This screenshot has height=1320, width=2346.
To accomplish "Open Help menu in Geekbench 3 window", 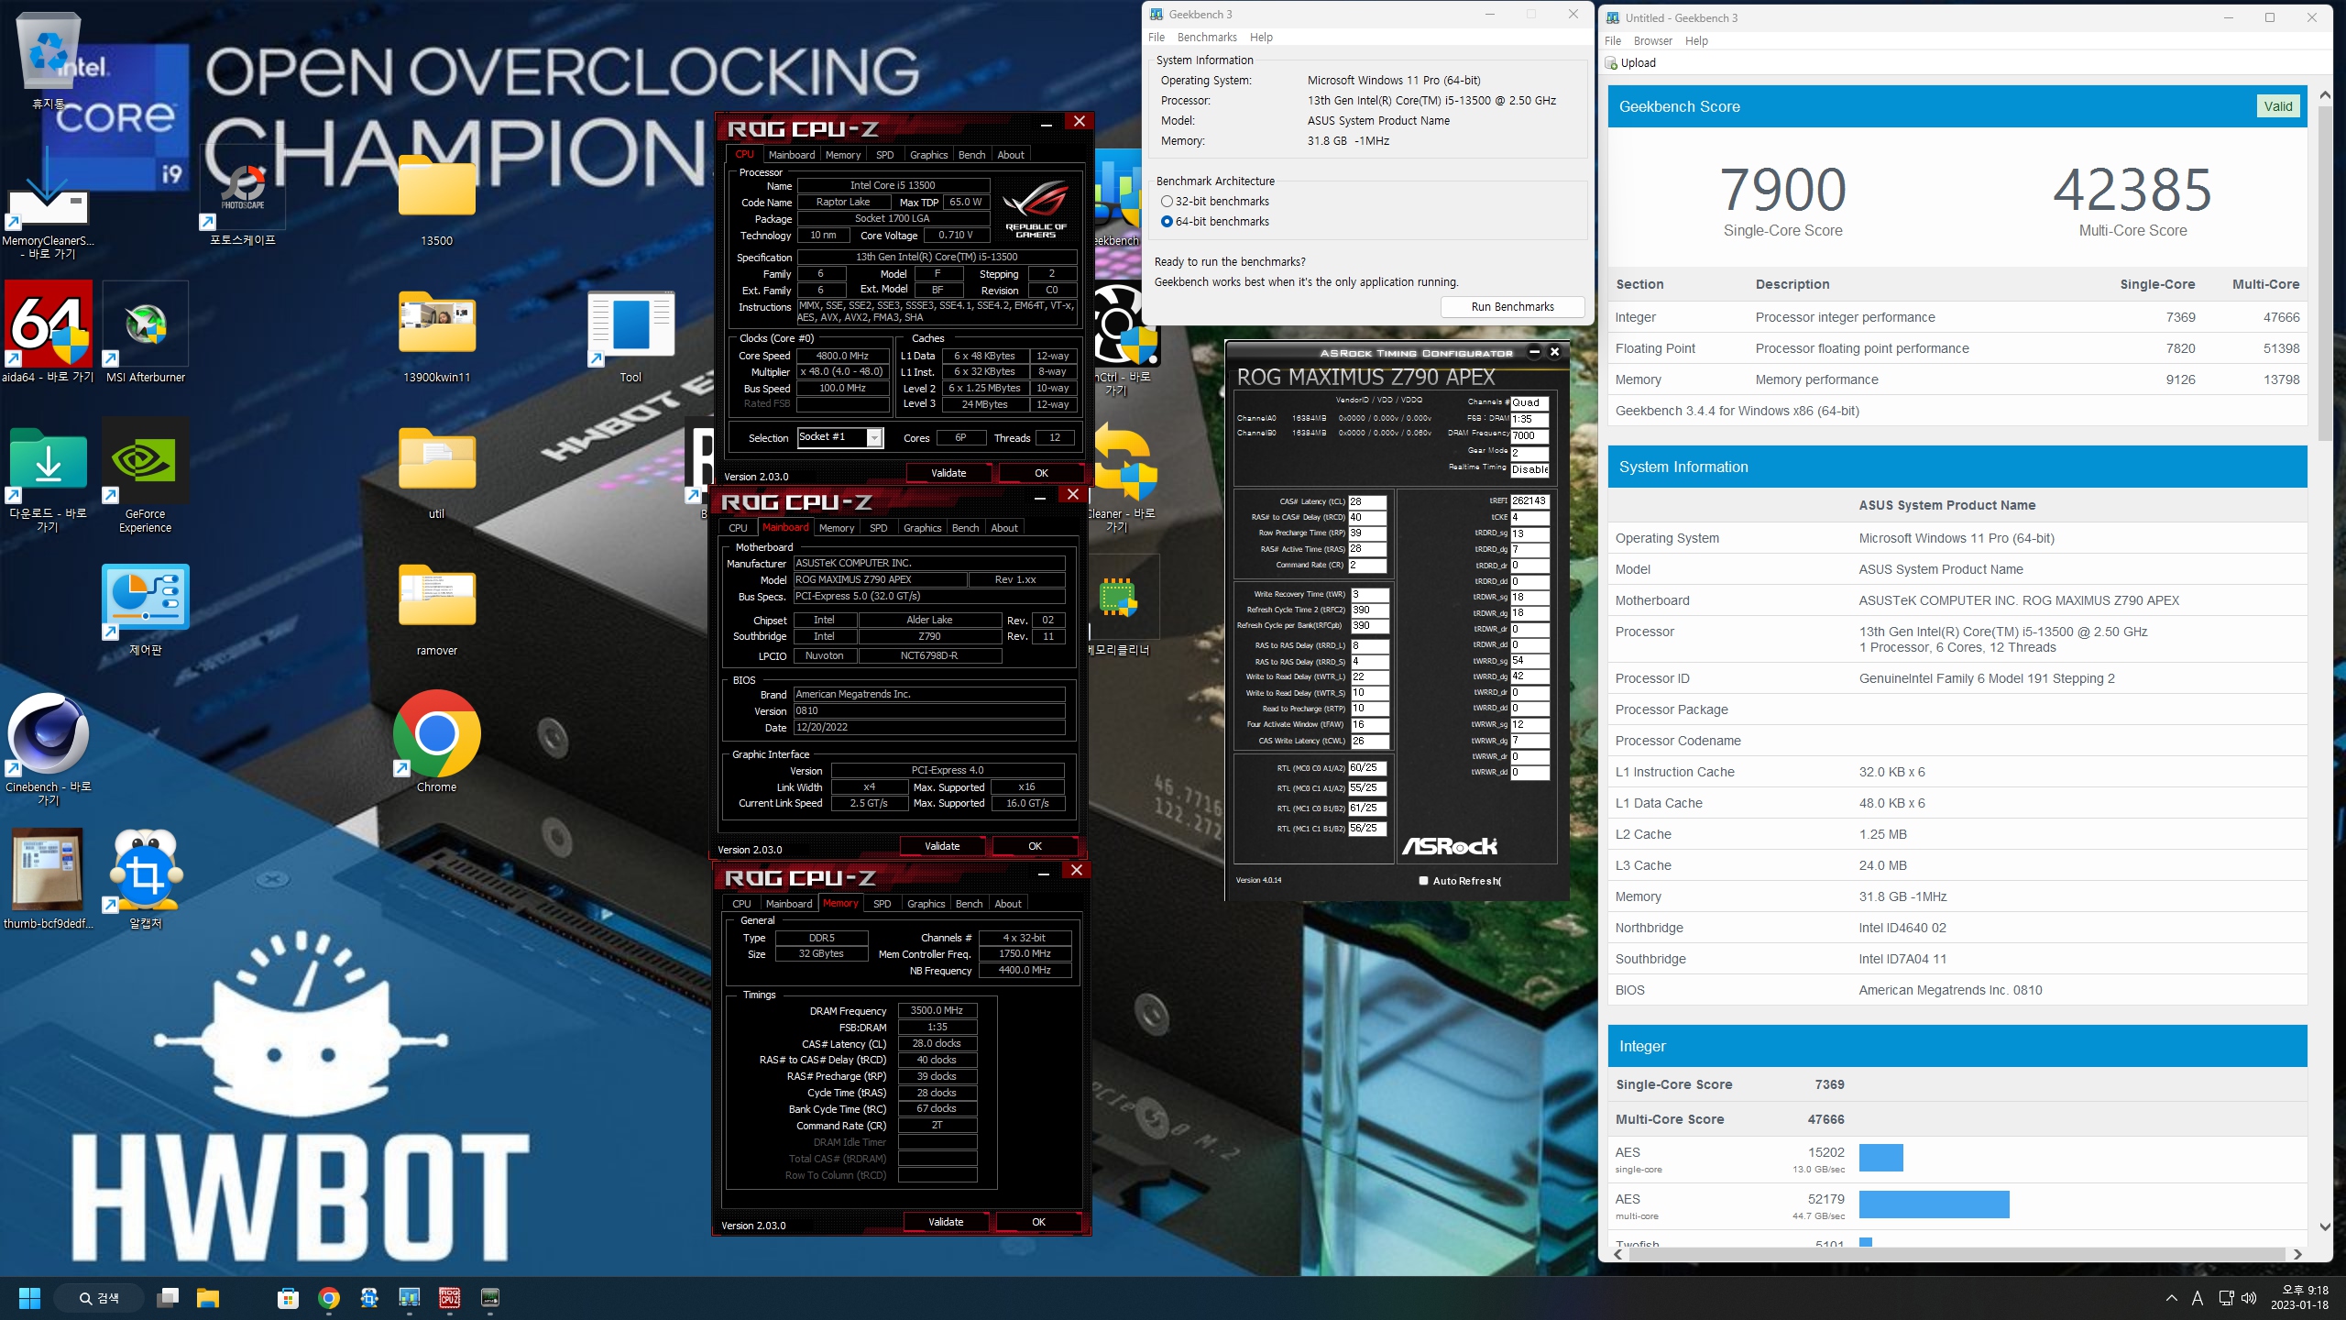I will 1261,38.
